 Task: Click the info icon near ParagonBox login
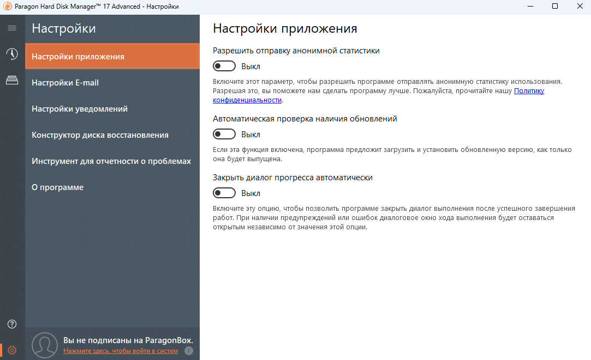(x=189, y=351)
